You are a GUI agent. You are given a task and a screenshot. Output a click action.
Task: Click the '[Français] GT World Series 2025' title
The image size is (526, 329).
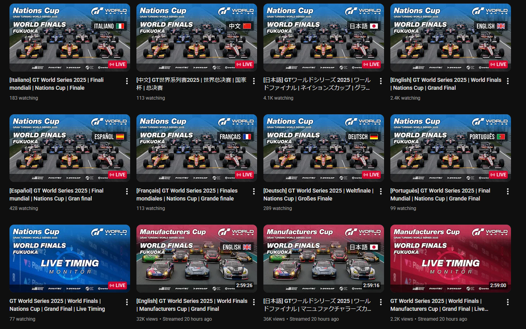coord(187,195)
